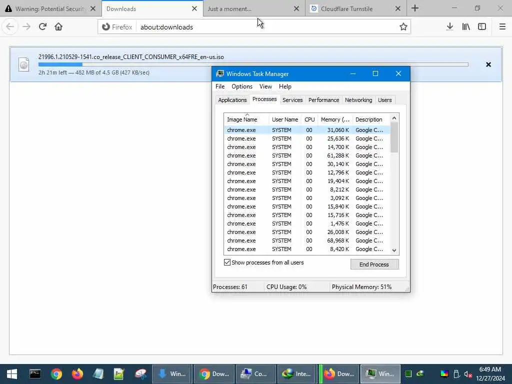
Task: Open the Windows Start menu
Action: pyautogui.click(x=12, y=374)
